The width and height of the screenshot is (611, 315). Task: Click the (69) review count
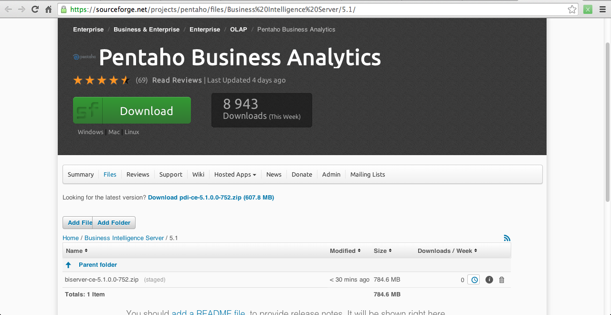click(142, 80)
